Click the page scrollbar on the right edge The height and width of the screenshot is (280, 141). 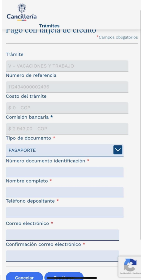coord(140,125)
